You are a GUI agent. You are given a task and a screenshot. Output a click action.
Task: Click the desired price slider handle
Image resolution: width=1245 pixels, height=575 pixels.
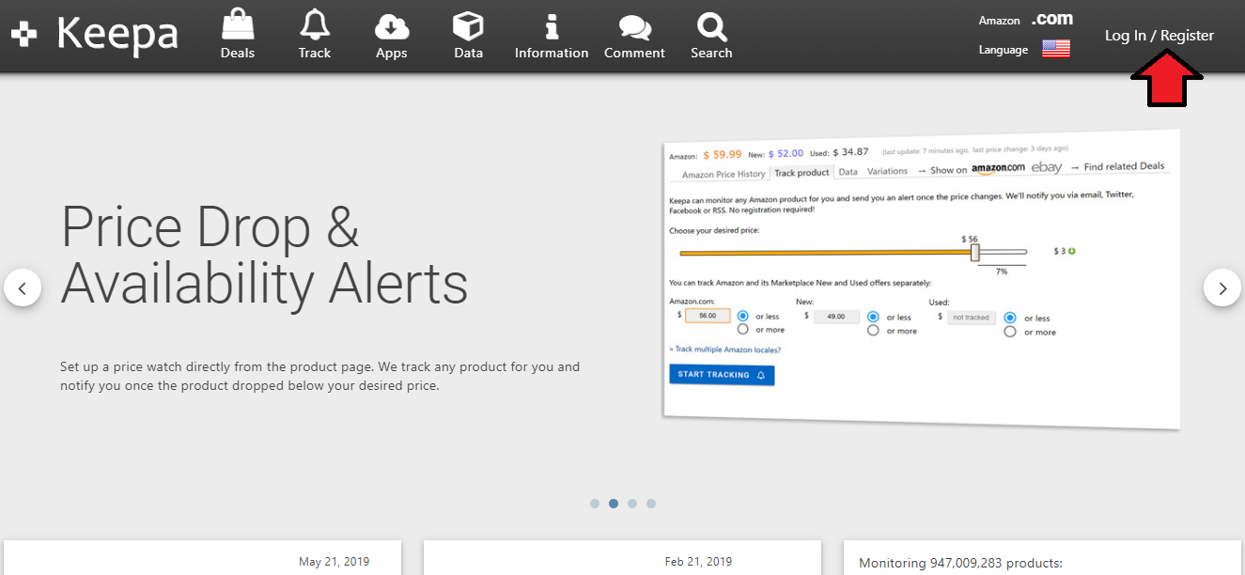tap(975, 252)
